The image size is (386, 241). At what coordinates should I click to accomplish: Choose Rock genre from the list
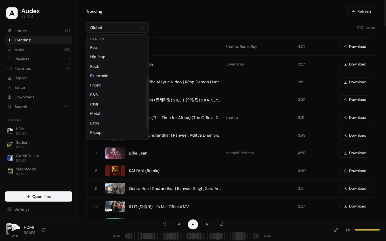click(116, 66)
